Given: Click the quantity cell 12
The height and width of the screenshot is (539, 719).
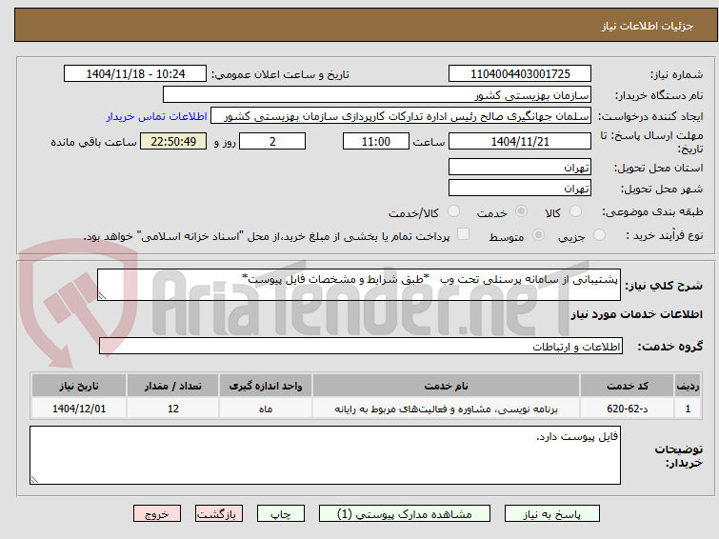Looking at the screenshot, I should click(173, 409).
